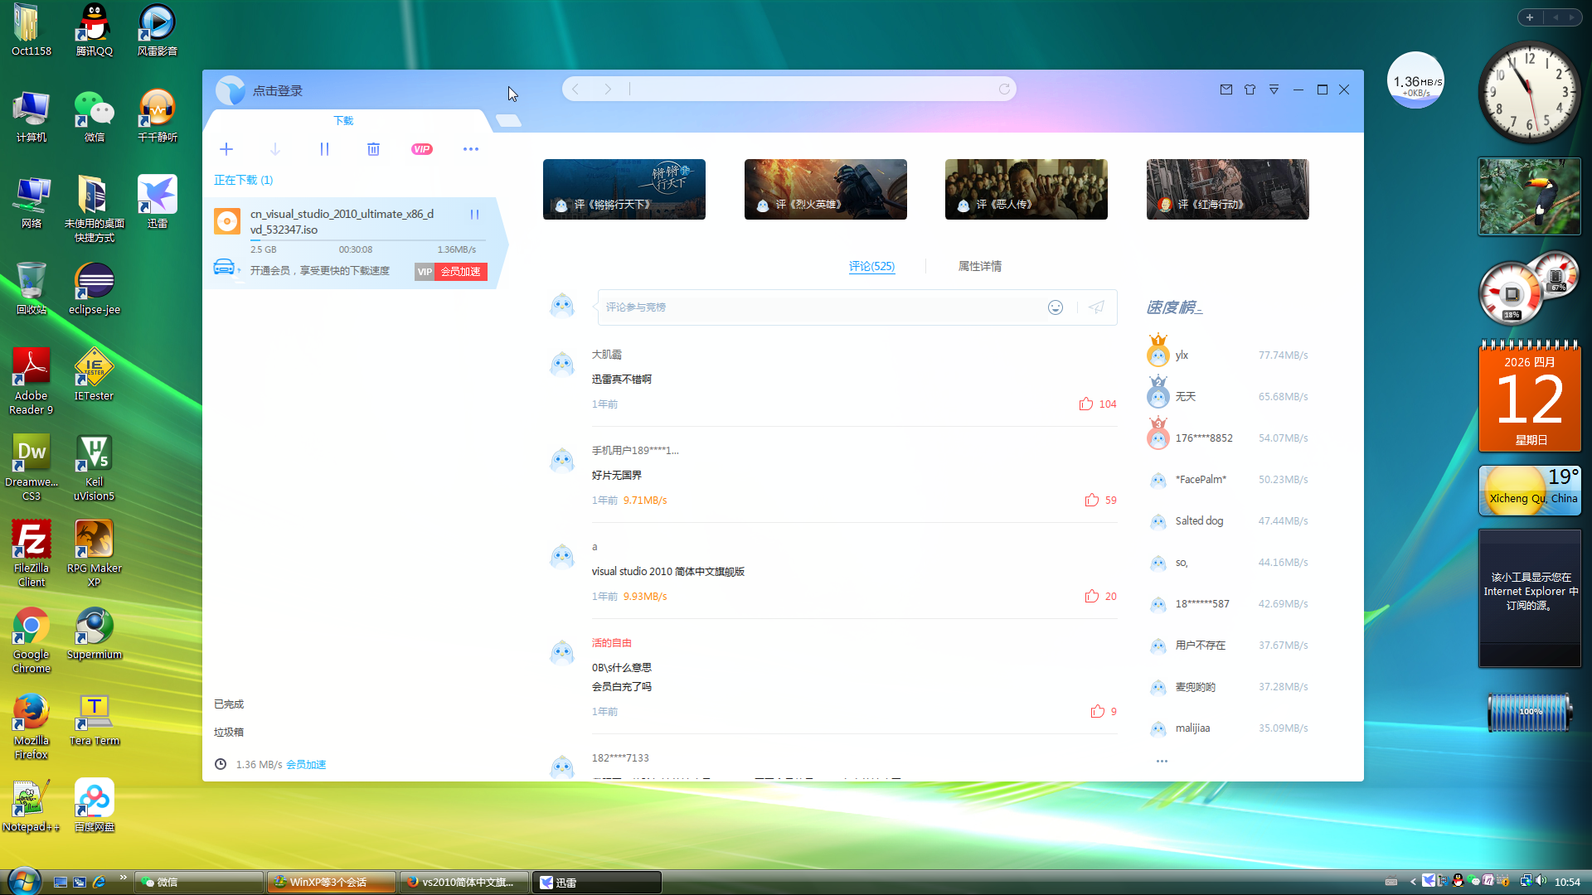Expand the main menu triangle in title bar
This screenshot has height=895, width=1592.
(1274, 89)
